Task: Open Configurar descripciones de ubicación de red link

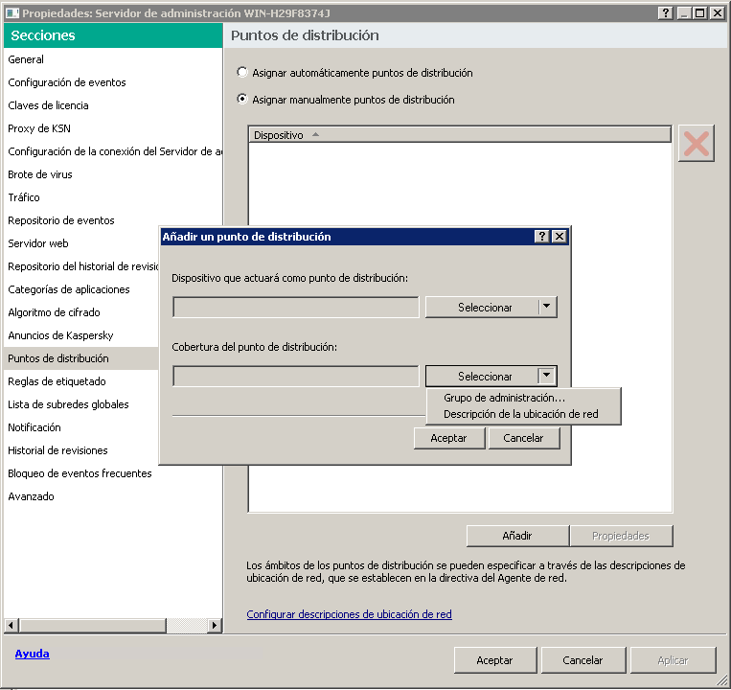Action: (349, 614)
